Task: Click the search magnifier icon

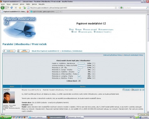Action: 147,8
